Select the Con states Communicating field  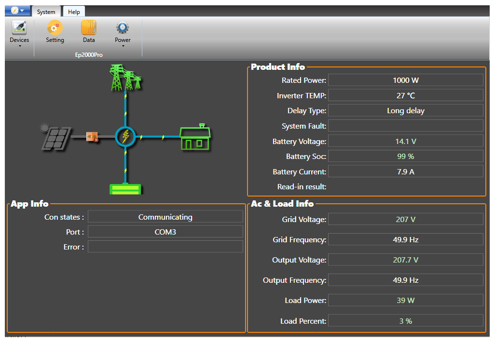click(x=165, y=217)
